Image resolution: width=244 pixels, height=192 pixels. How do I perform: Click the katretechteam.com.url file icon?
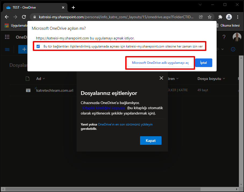[28, 90]
